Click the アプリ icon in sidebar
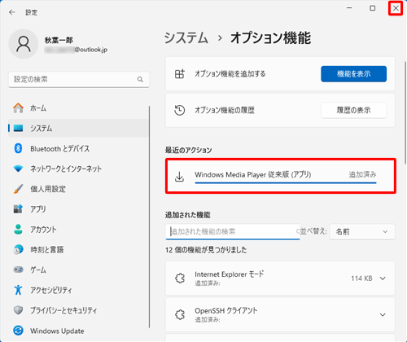Screen dimensions: 407x342 pos(18,208)
